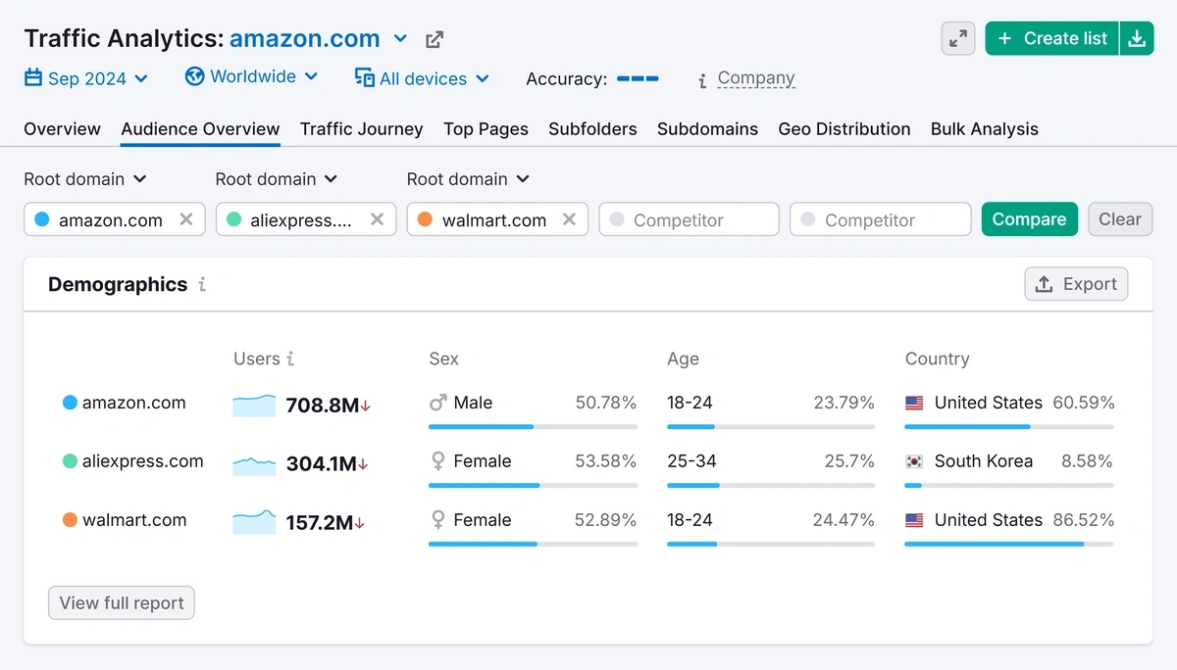
Task: Click the red down arrow beside 304.1M
Action: [x=363, y=465]
